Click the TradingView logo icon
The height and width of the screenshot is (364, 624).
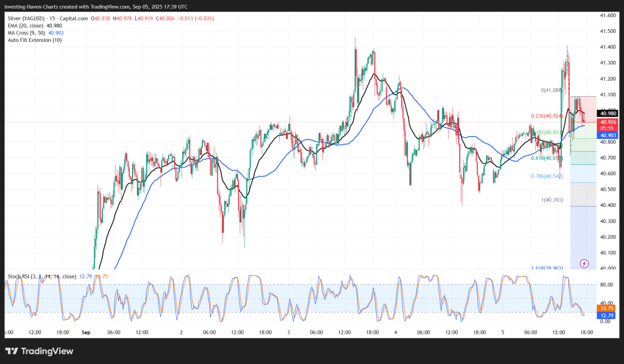click(x=39, y=351)
